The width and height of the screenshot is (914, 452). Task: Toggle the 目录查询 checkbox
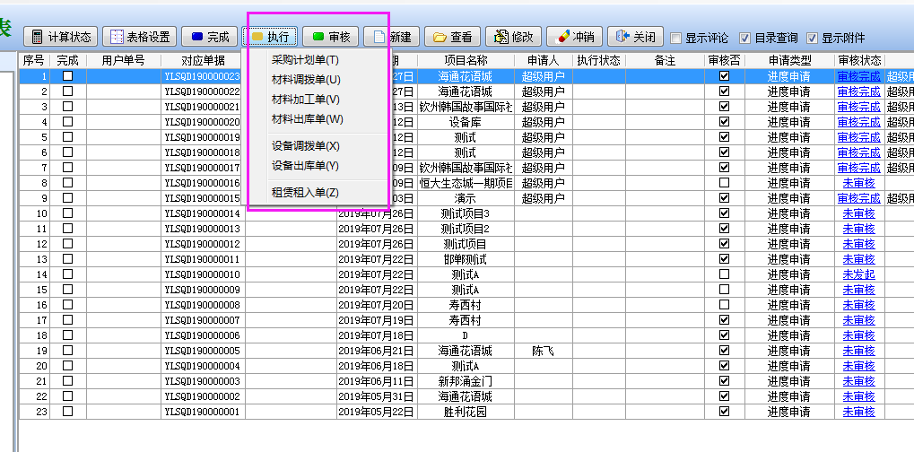click(744, 39)
